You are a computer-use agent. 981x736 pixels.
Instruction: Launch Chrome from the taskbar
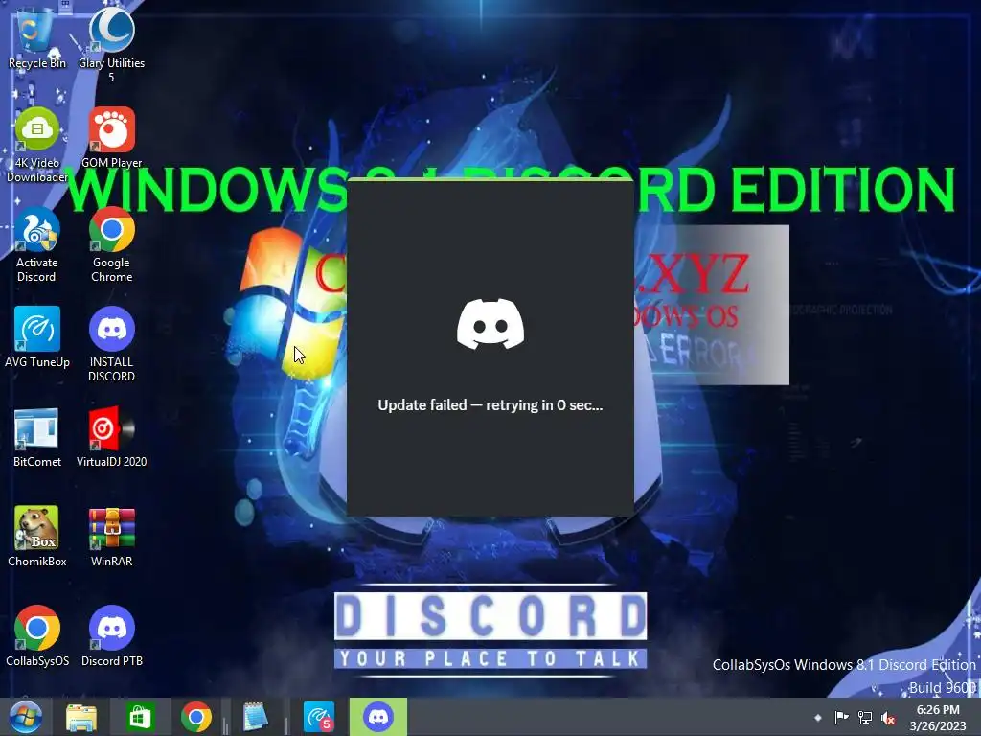[x=195, y=717]
